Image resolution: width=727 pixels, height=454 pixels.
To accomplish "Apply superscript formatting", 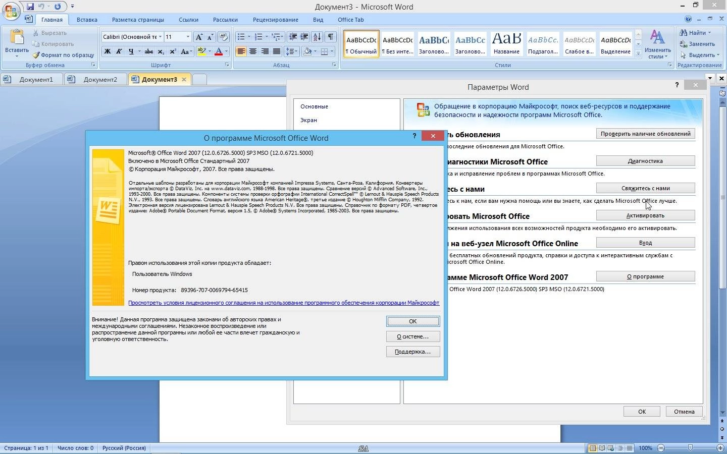I will (x=173, y=51).
